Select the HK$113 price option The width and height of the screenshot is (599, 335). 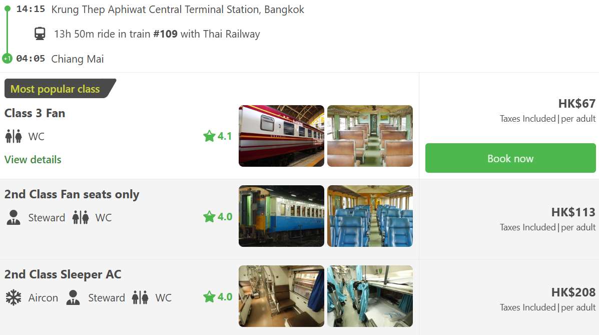coord(573,212)
